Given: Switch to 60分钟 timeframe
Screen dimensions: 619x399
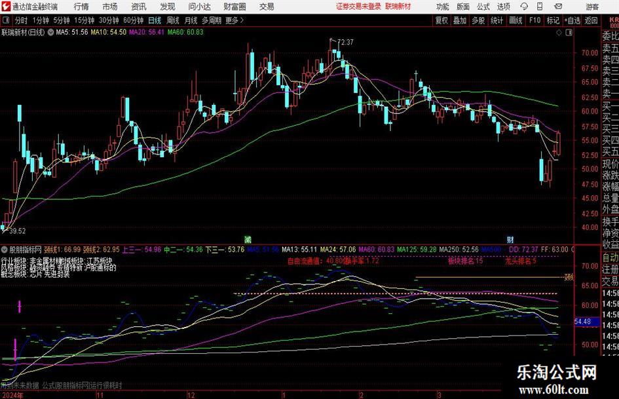Looking at the screenshot, I should 133,20.
